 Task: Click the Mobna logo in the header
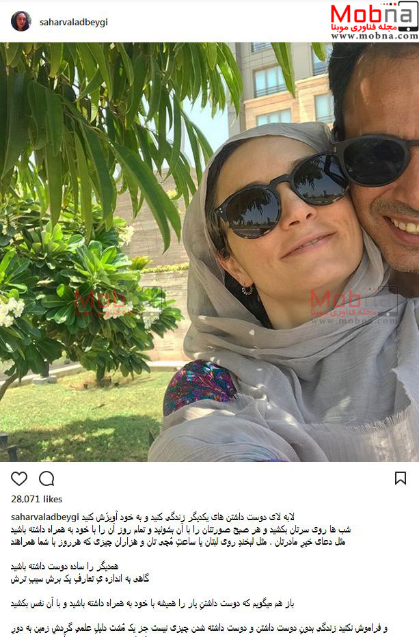[374, 21]
